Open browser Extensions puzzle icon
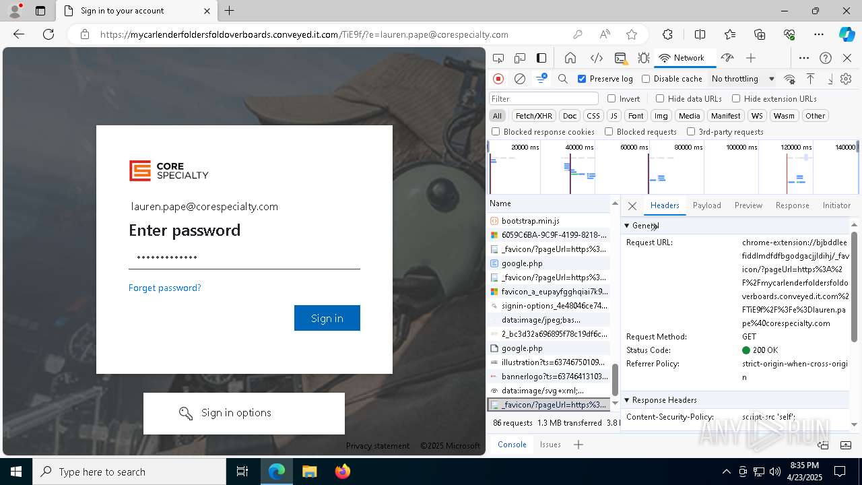 coord(667,34)
